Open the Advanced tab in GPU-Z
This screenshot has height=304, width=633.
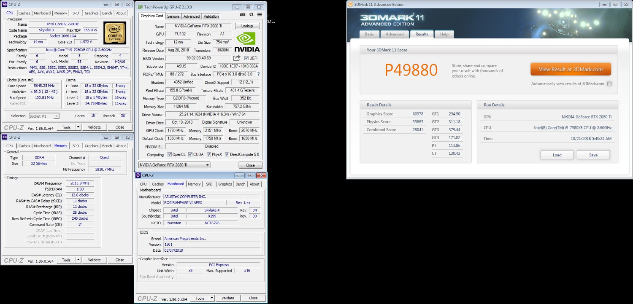(192, 16)
